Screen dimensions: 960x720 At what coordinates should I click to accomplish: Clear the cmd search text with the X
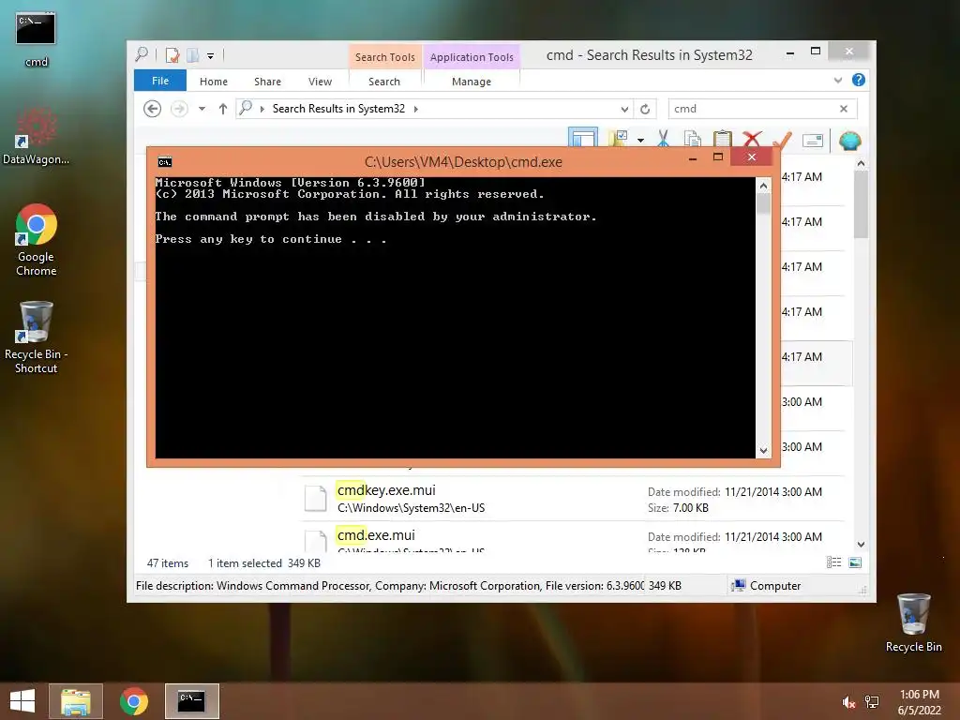pyautogui.click(x=844, y=109)
